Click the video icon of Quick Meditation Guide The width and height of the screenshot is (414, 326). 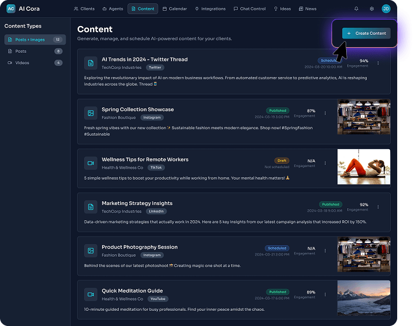pos(91,295)
